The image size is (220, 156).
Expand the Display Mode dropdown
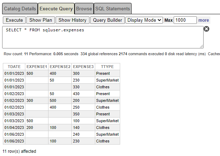(x=144, y=20)
